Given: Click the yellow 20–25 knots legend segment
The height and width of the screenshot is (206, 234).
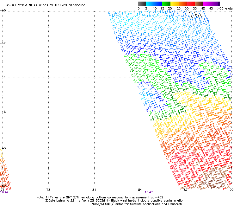Looking at the screenshot, I should (175, 4).
